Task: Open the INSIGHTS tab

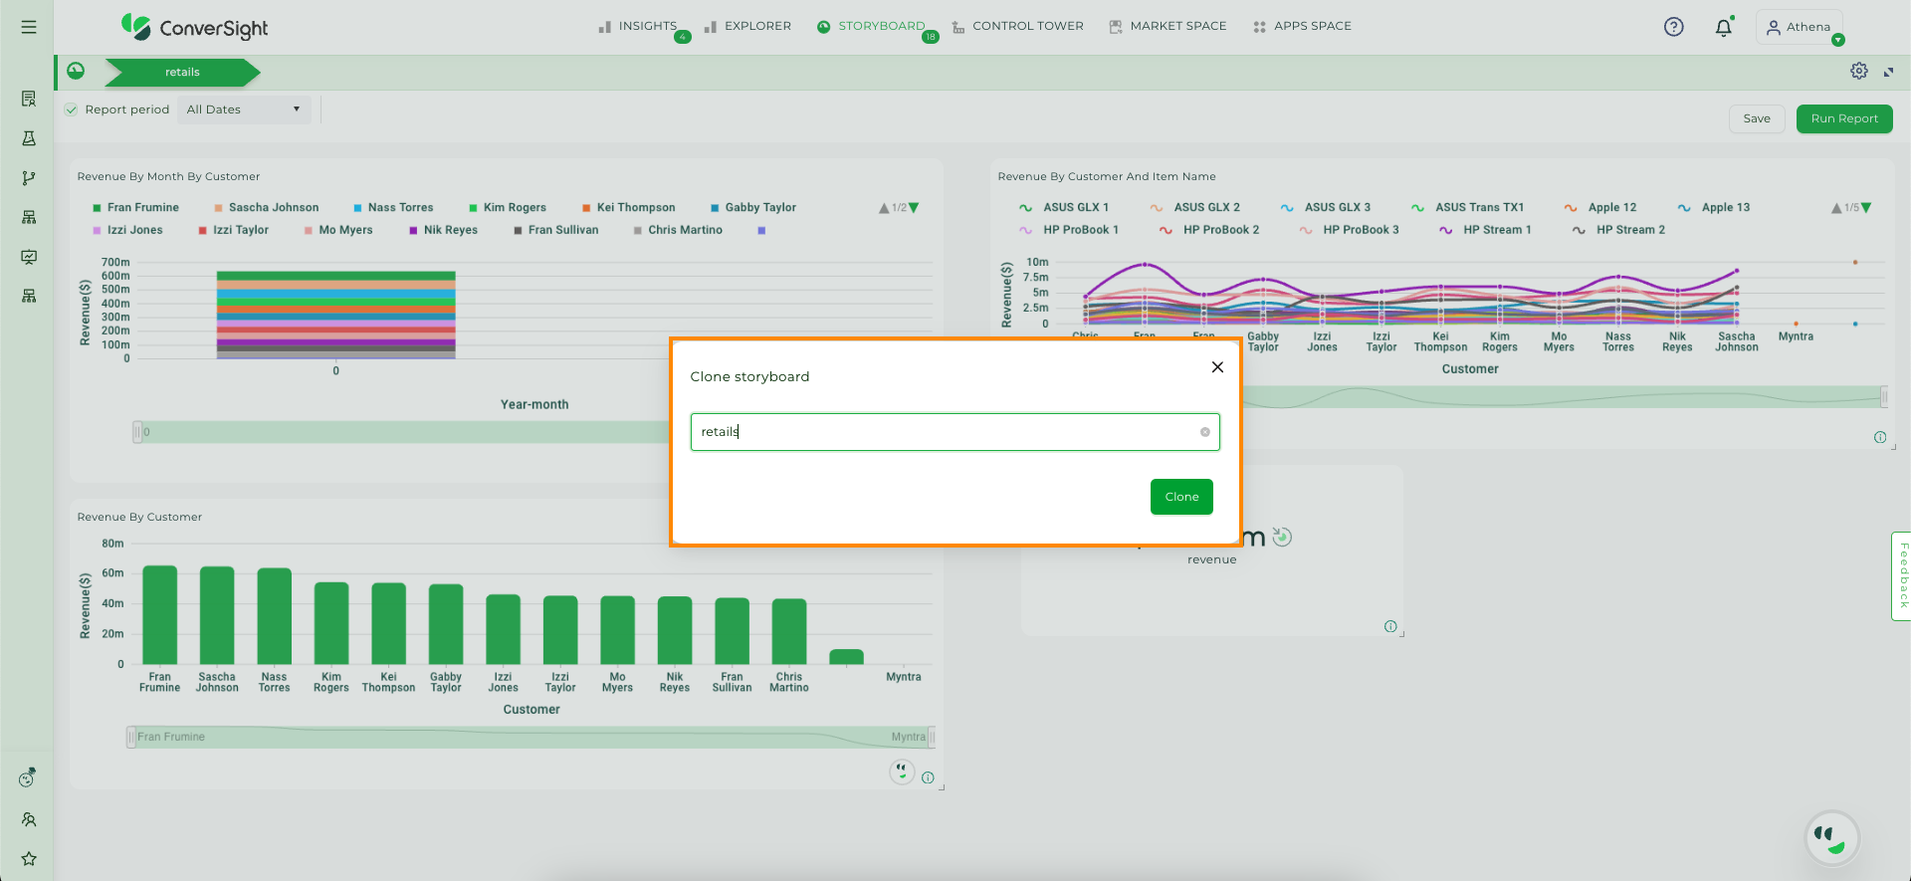Action: click(638, 27)
